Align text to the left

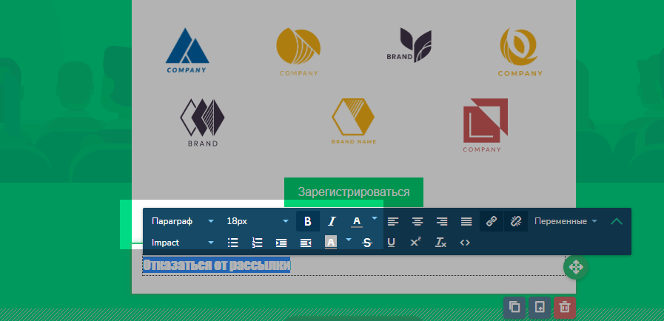pyautogui.click(x=393, y=221)
